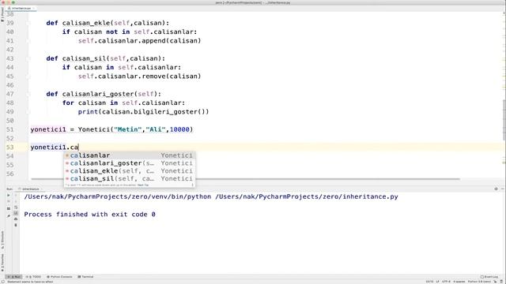Open the Event Log
The width and height of the screenshot is (506, 284).
tap(489, 277)
